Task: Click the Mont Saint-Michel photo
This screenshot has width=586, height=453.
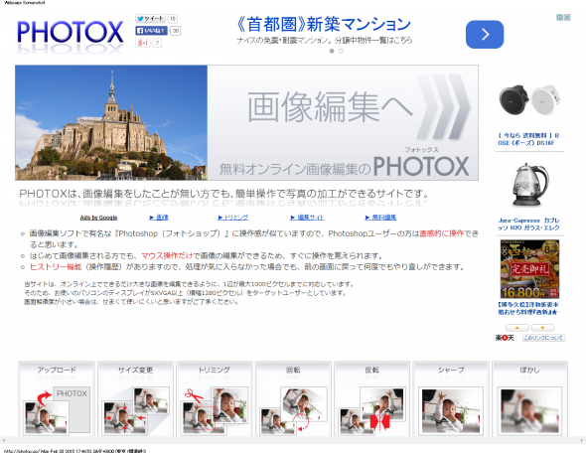Action: (x=111, y=122)
